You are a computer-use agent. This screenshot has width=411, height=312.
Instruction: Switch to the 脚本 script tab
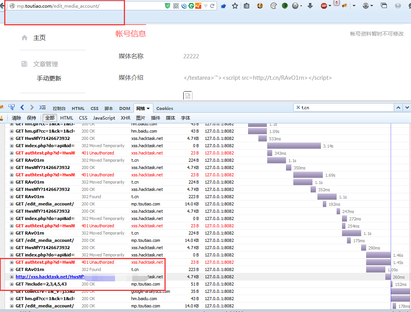point(109,108)
